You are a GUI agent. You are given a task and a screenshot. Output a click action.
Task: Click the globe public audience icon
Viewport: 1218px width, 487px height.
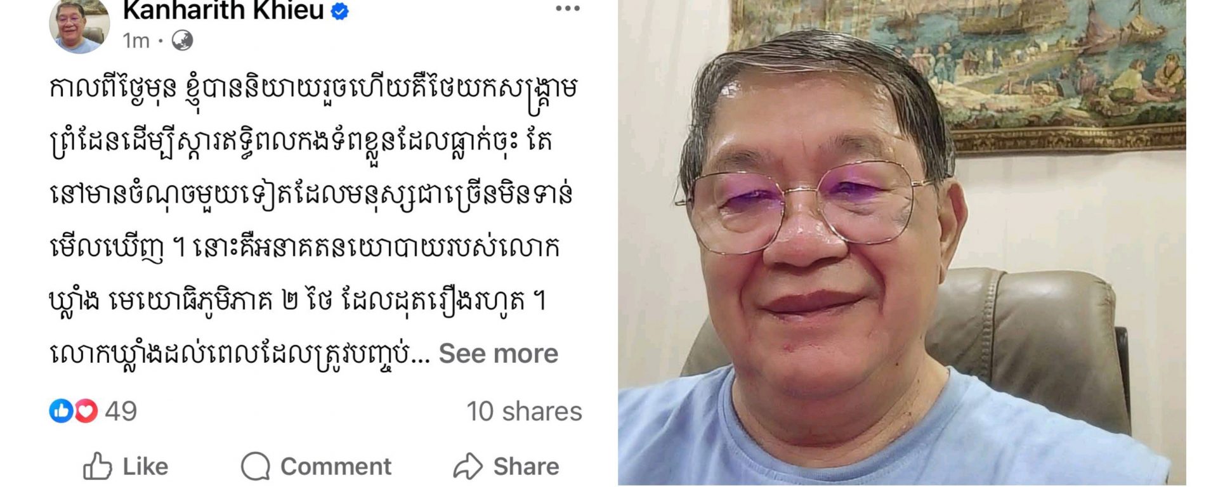(182, 41)
